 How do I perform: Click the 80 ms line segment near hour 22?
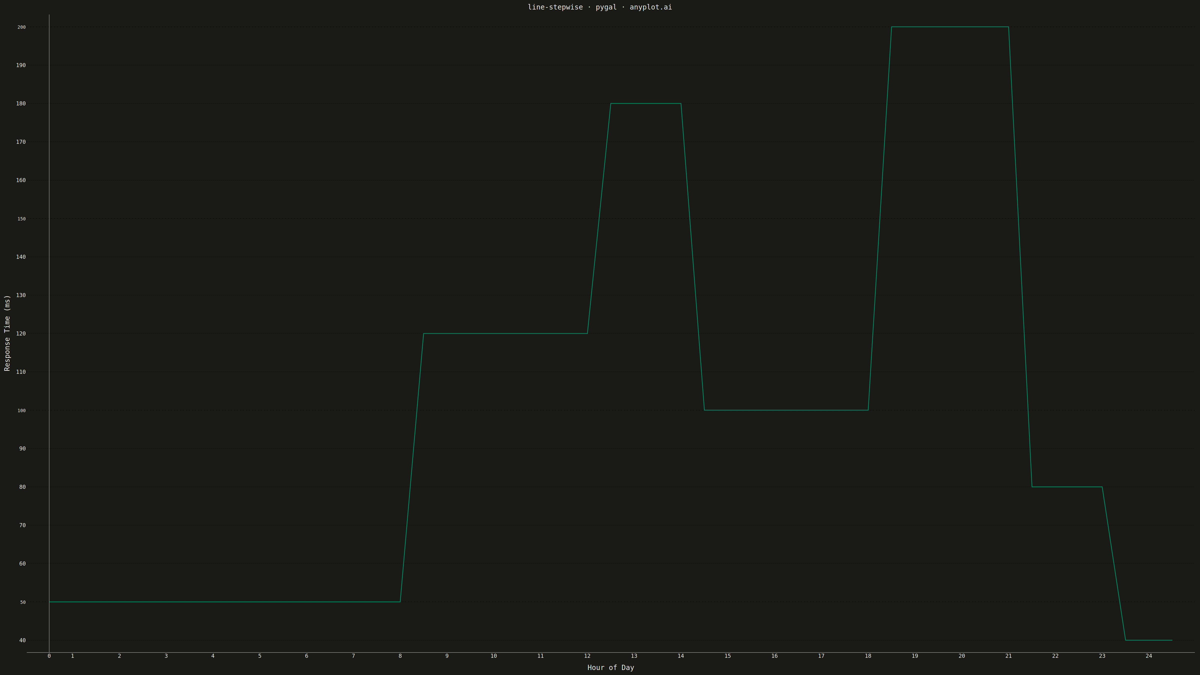coord(1067,487)
